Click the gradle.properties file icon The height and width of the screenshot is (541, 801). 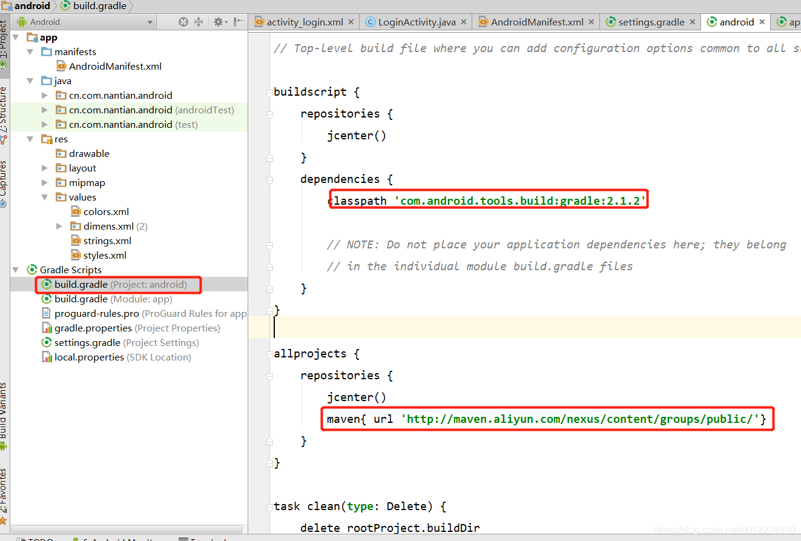coord(47,328)
